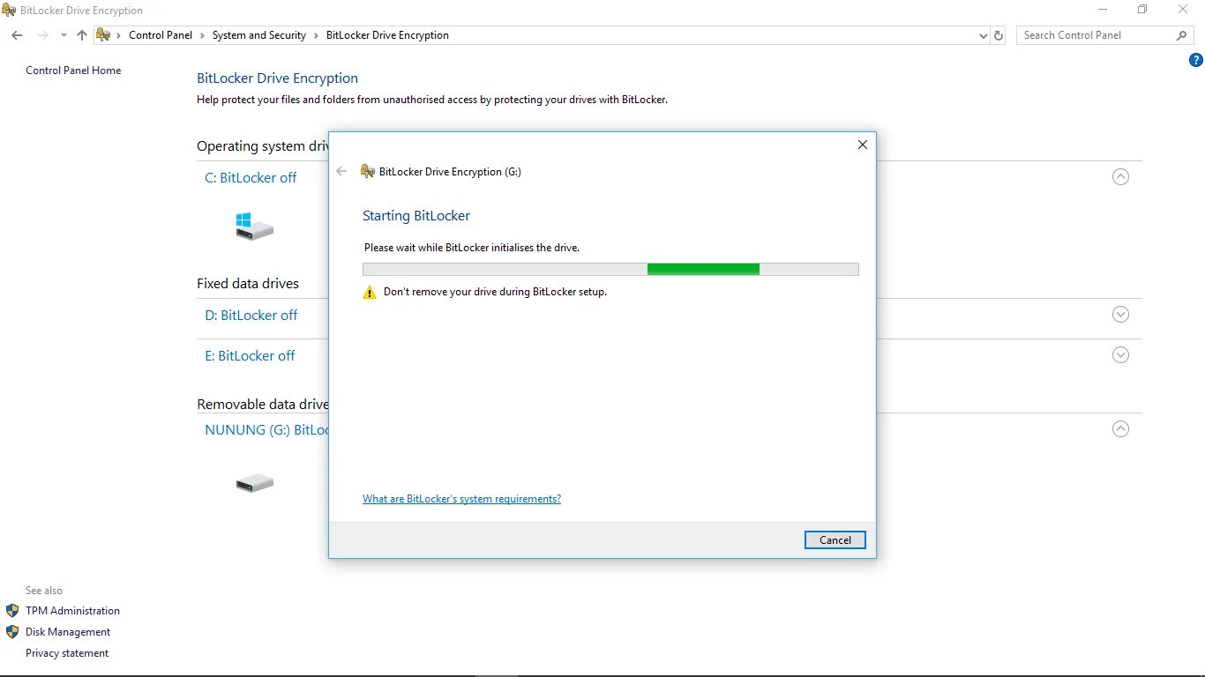Click the Forward navigation arrow
Viewport: 1205px width, 677px height.
(x=42, y=35)
